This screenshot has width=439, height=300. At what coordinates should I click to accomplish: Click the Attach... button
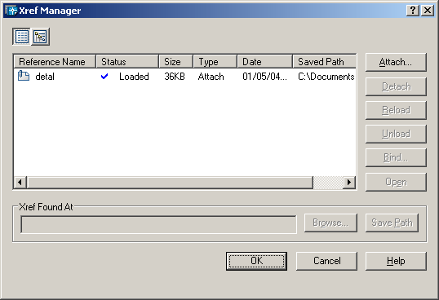(396, 62)
